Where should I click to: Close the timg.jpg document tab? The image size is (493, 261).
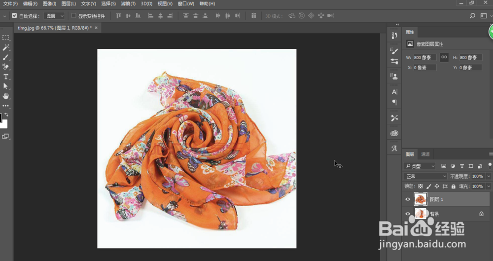point(96,28)
